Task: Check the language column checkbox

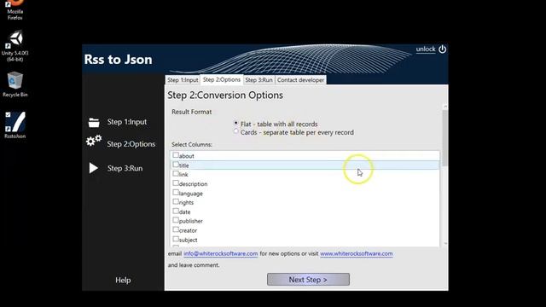Action: point(176,192)
